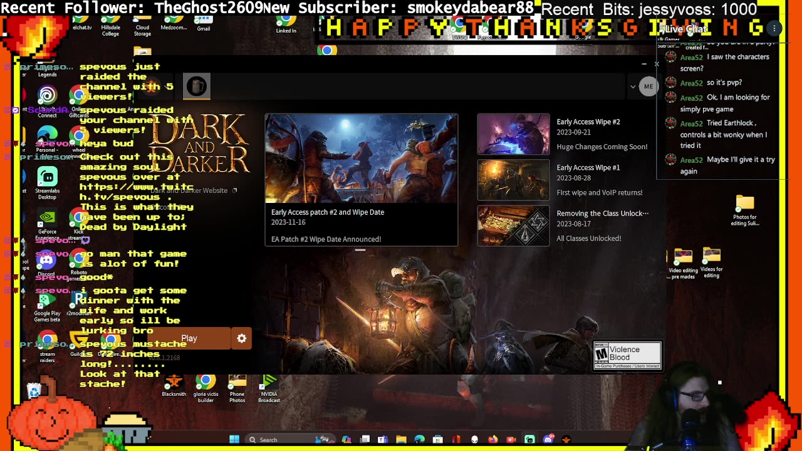
Task: Click the Play button in Blacksmith launcher
Action: 189,338
